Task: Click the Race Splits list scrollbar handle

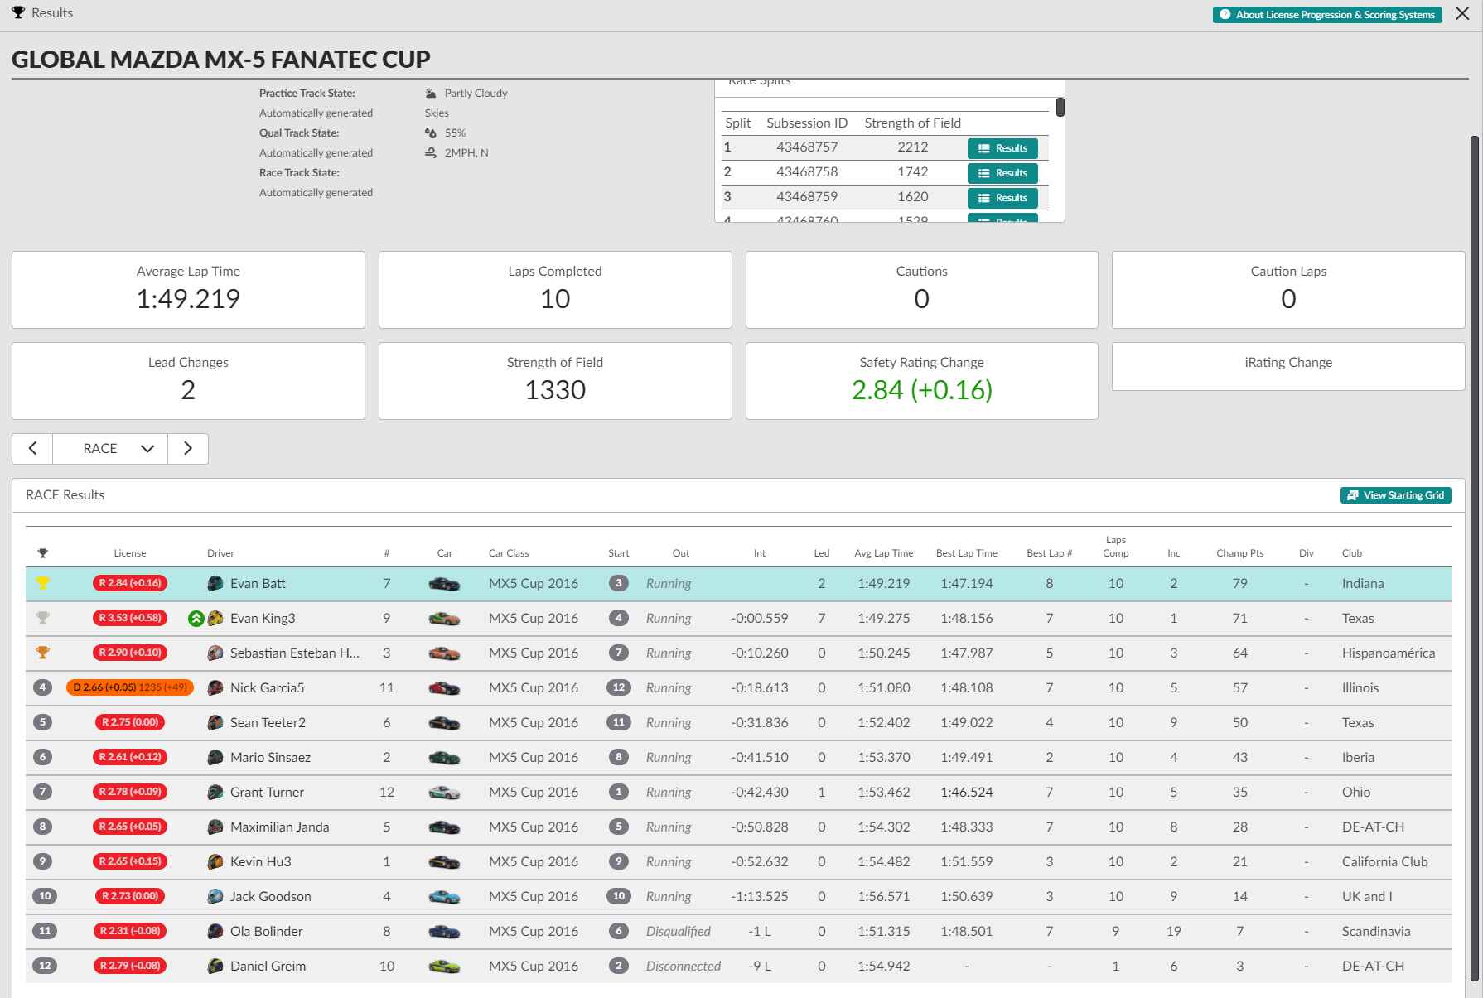Action: click(x=1060, y=107)
